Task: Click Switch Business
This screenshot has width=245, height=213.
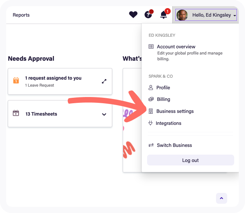Action: [174, 145]
